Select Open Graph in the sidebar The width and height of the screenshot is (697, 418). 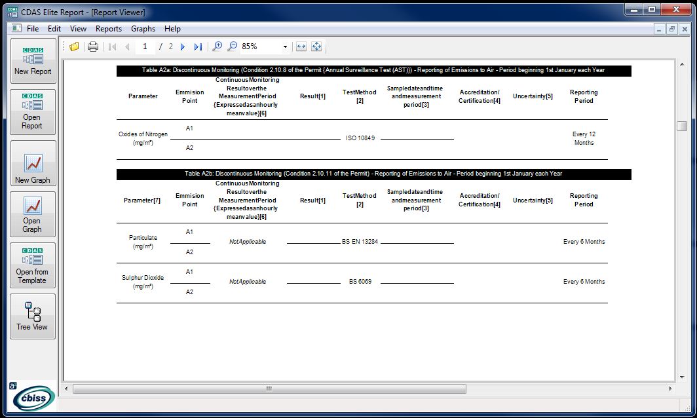33,214
